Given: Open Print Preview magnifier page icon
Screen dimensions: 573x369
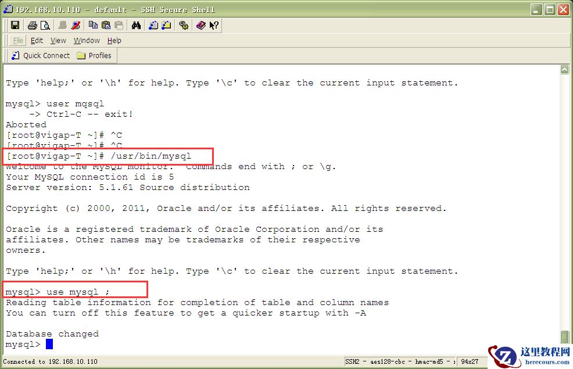Looking at the screenshot, I should (x=45, y=25).
